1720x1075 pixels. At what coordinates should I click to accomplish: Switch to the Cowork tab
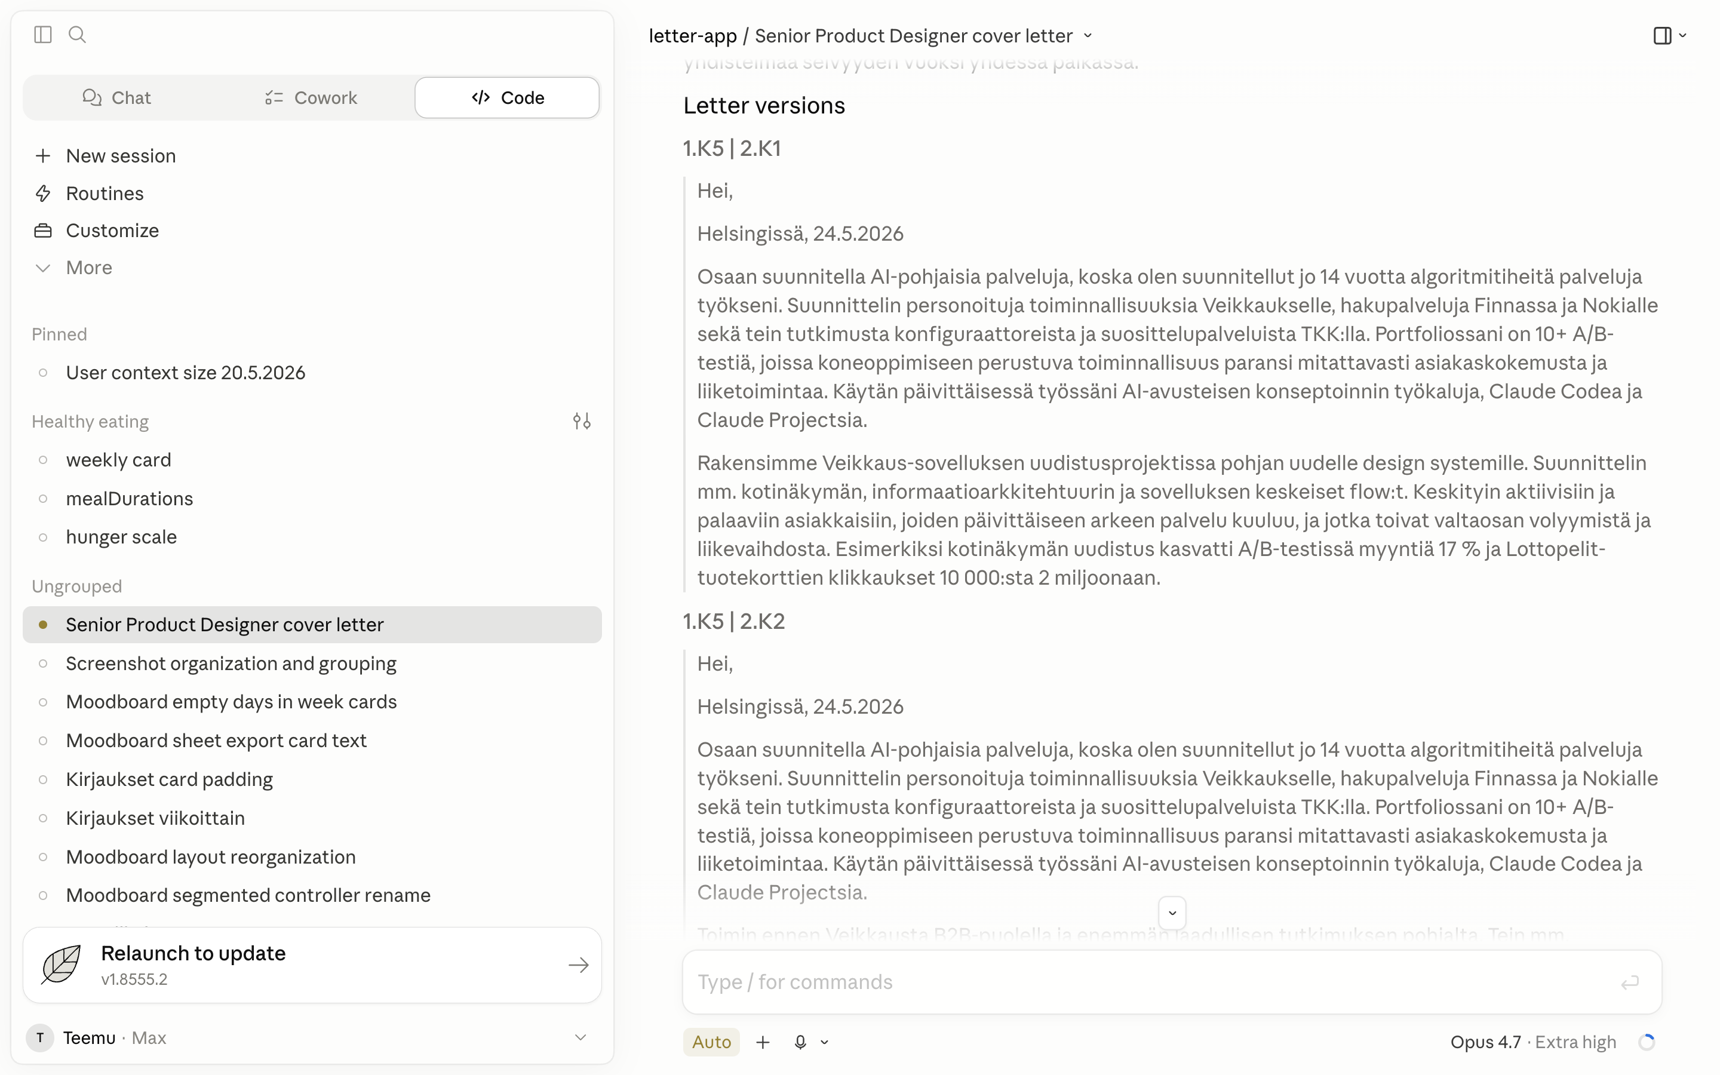(x=311, y=97)
